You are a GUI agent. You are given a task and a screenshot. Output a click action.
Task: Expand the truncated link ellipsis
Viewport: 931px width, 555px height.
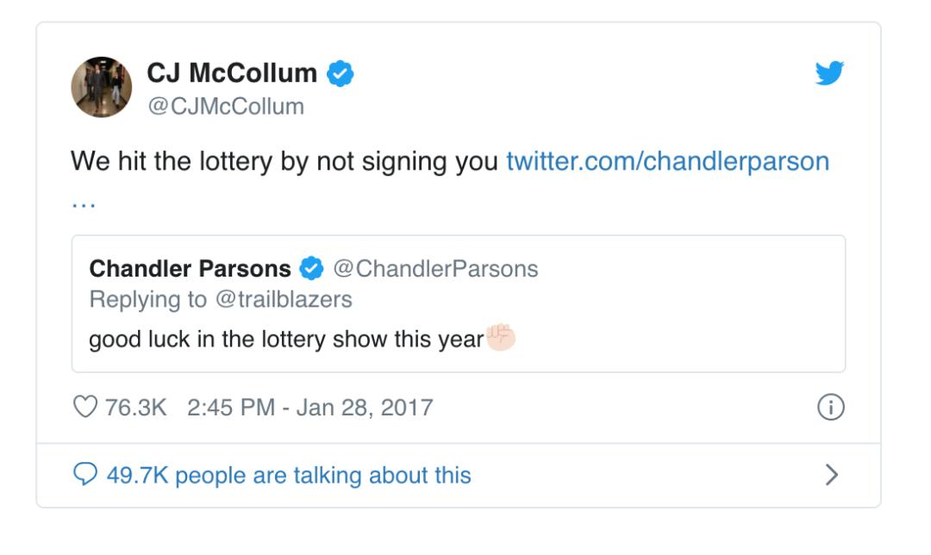pos(84,205)
